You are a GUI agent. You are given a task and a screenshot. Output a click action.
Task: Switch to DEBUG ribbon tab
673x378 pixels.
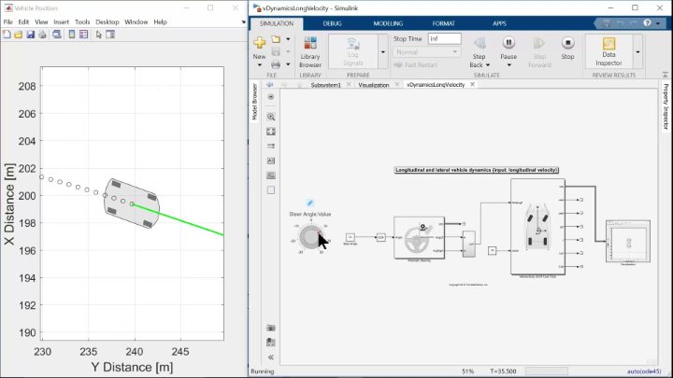332,23
